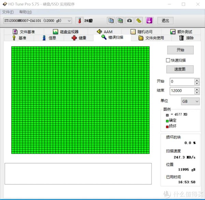Open the 文件夹使用 tab

coord(151,38)
